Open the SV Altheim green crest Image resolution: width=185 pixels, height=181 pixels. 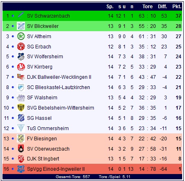pyautogui.click(x=21, y=36)
